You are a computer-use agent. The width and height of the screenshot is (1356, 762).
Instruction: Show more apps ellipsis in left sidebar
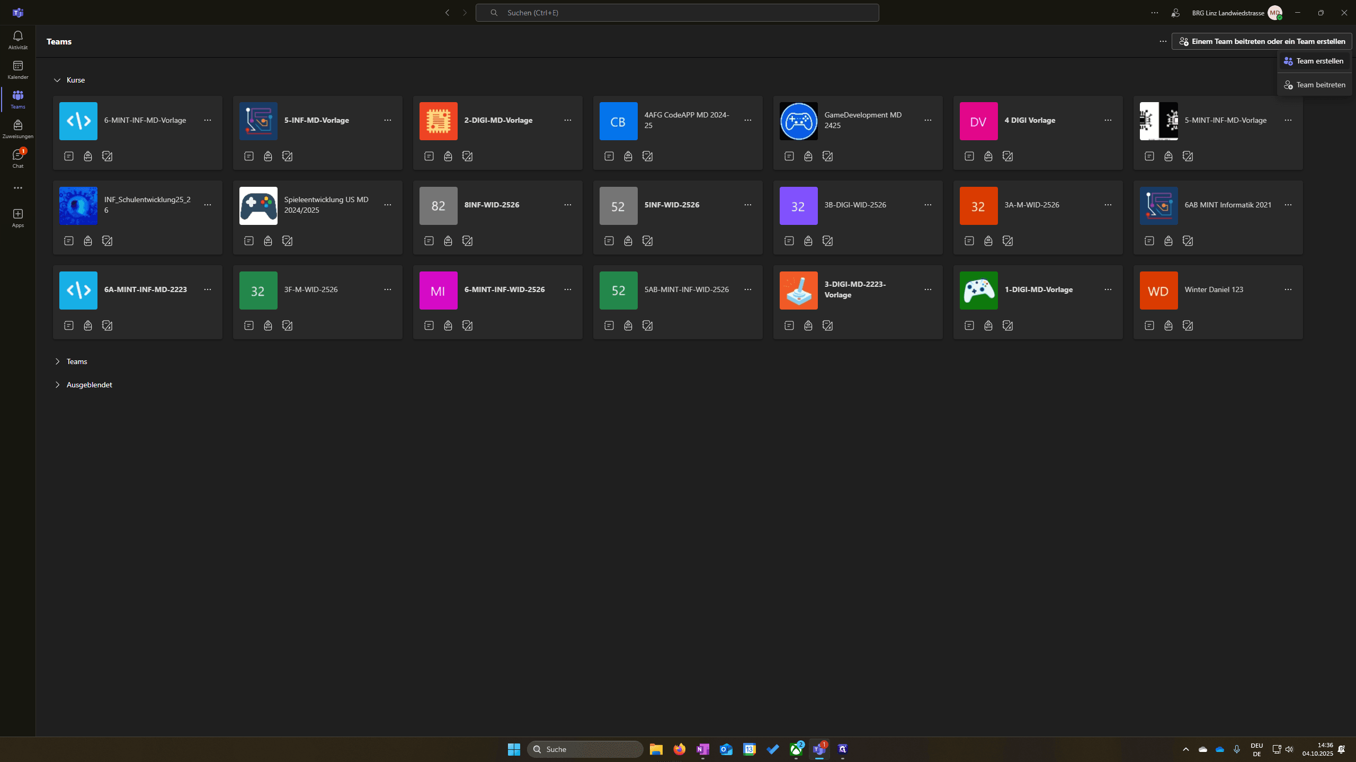[x=17, y=188]
